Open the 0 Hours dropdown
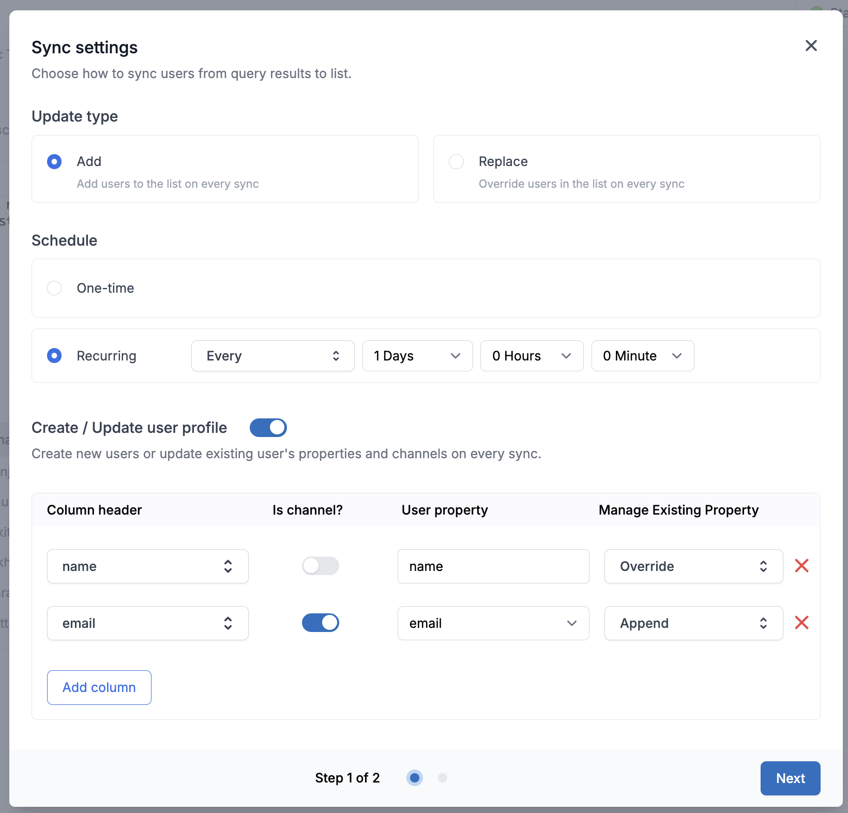848x813 pixels. (532, 356)
